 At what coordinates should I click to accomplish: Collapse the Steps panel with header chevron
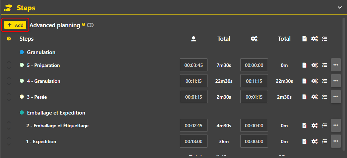(339, 7)
